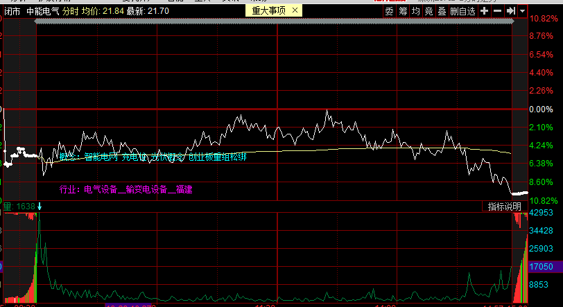
Task: Click the green 6.38% axis label
Action: coord(541,164)
